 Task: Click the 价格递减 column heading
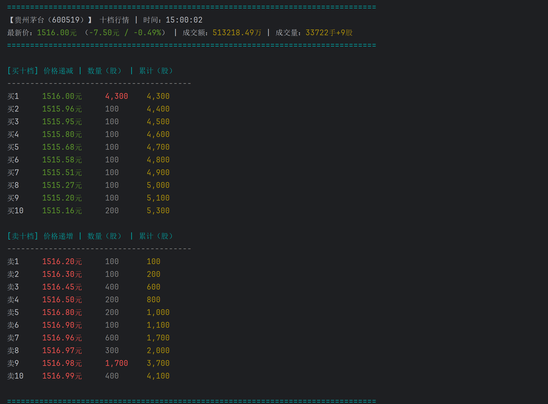point(58,71)
